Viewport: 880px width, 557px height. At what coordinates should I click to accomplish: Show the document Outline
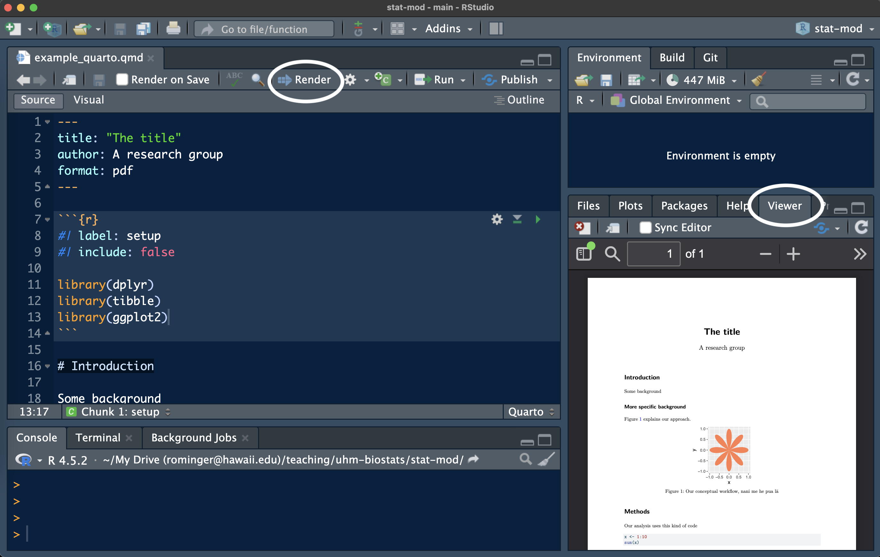(519, 100)
